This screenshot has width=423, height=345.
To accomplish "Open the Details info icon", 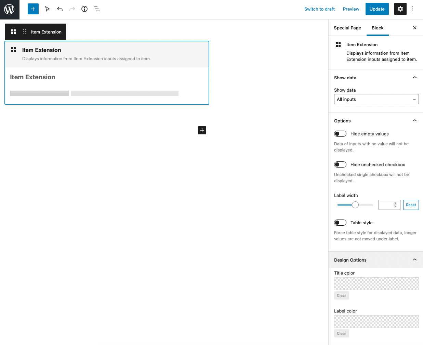I will [x=84, y=9].
